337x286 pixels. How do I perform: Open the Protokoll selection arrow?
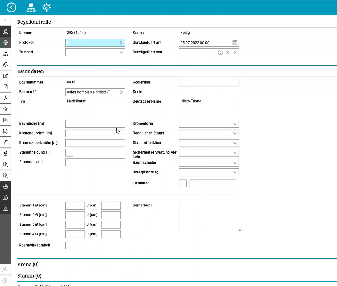(121, 43)
